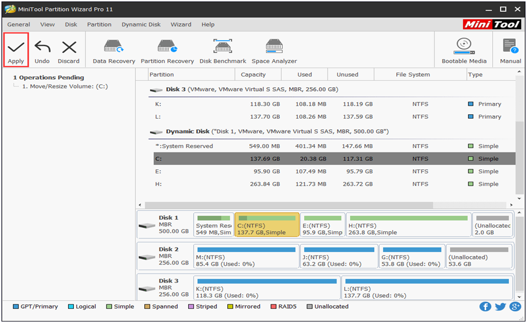Click Mirrored legend color swatch
527x323 pixels.
(230, 307)
